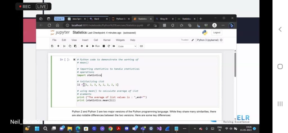Open the command palette keyboard icon
The width and height of the screenshot is (288, 133).
(141, 46)
